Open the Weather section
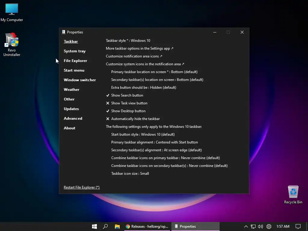 point(72,90)
